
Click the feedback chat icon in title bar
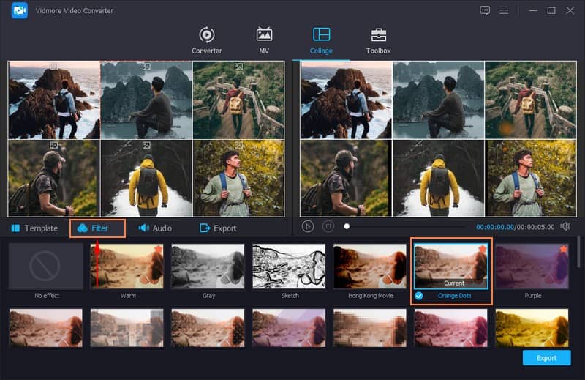pyautogui.click(x=485, y=10)
